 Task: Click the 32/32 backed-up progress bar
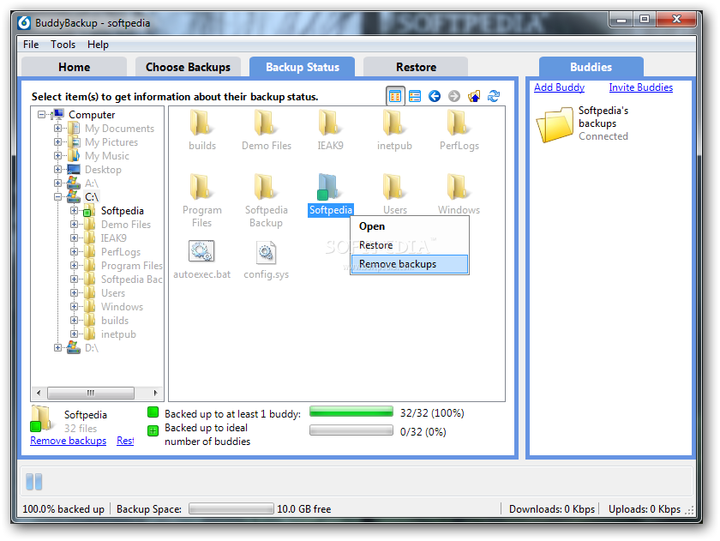pyautogui.click(x=351, y=412)
